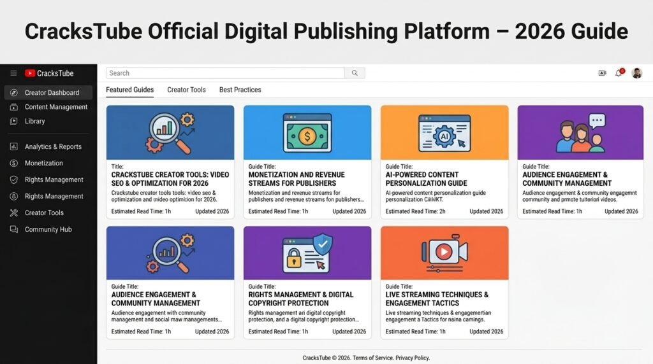Open the blue Audience Engagement magnifier thumbnail

(x=170, y=253)
